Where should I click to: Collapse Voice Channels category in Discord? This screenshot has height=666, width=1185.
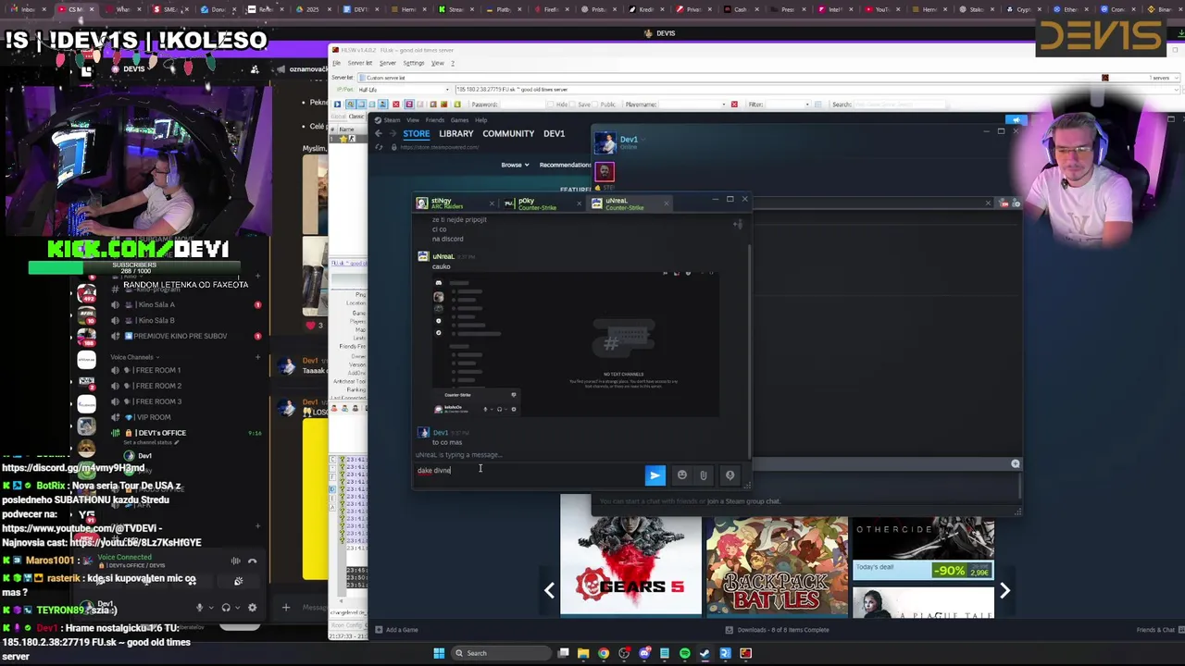tap(134, 357)
